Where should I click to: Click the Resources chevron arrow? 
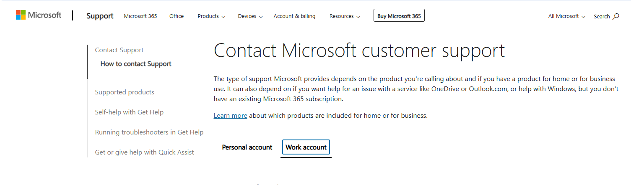tap(358, 17)
